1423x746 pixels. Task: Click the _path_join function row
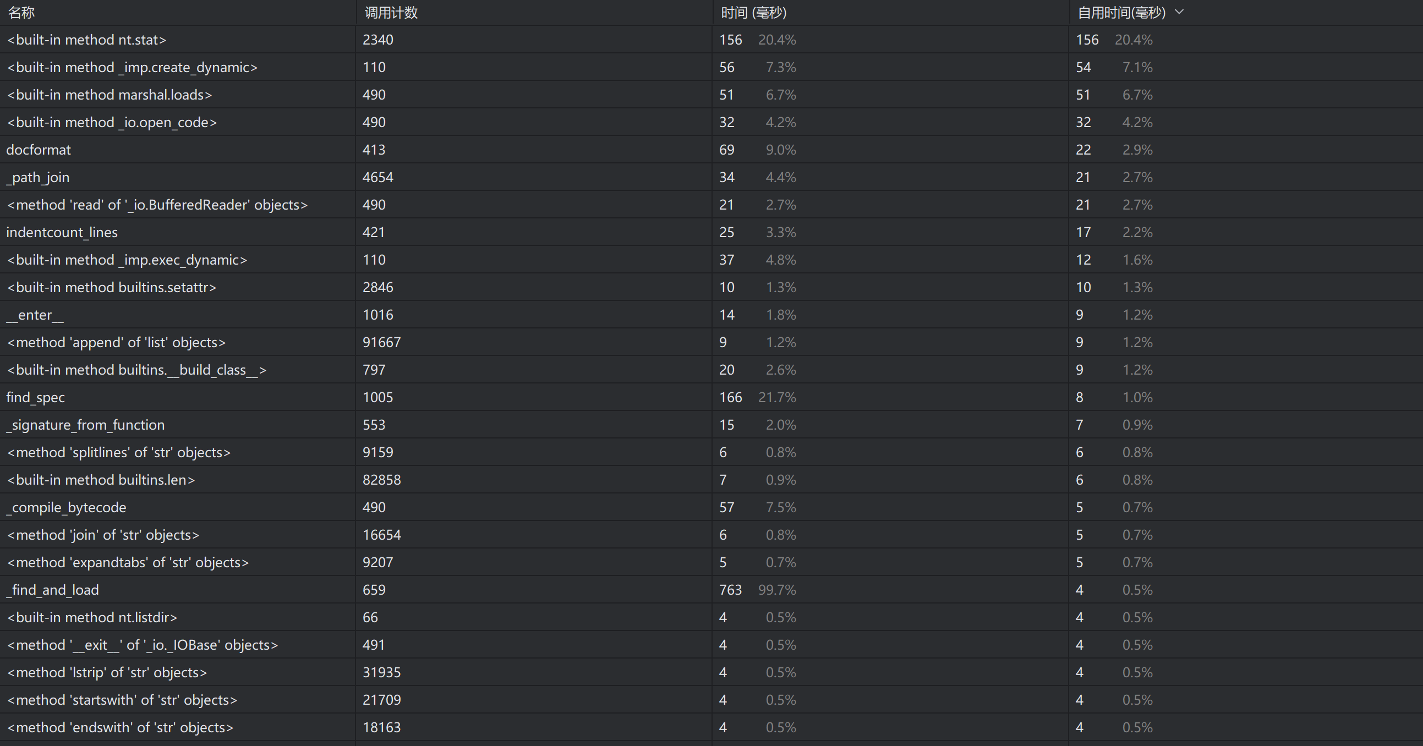[x=37, y=177]
